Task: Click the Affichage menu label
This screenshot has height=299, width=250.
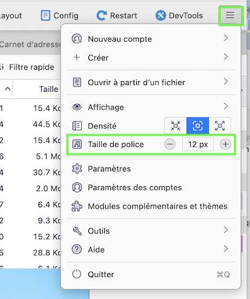Action: click(106, 107)
